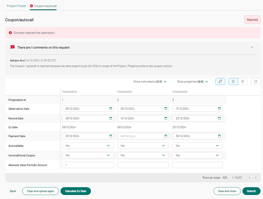This screenshot has width=263, height=199.
Task: Click the red error icon on Coupon/autocall tab
Action: tap(31, 6)
